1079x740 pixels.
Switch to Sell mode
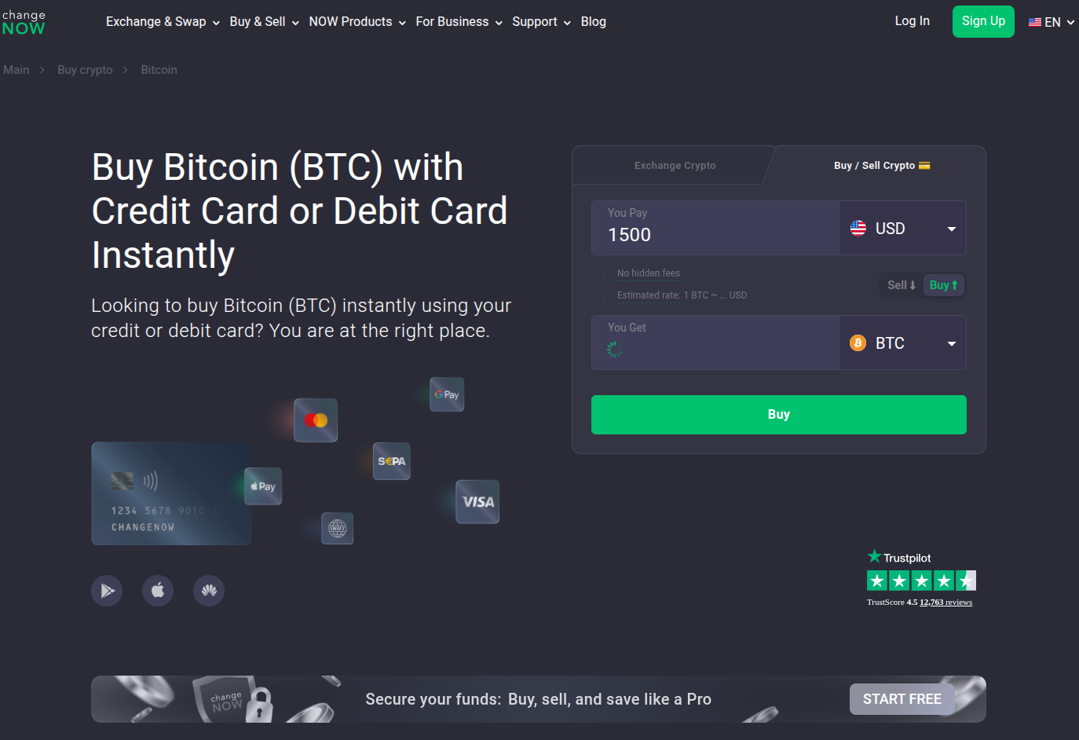(x=902, y=285)
